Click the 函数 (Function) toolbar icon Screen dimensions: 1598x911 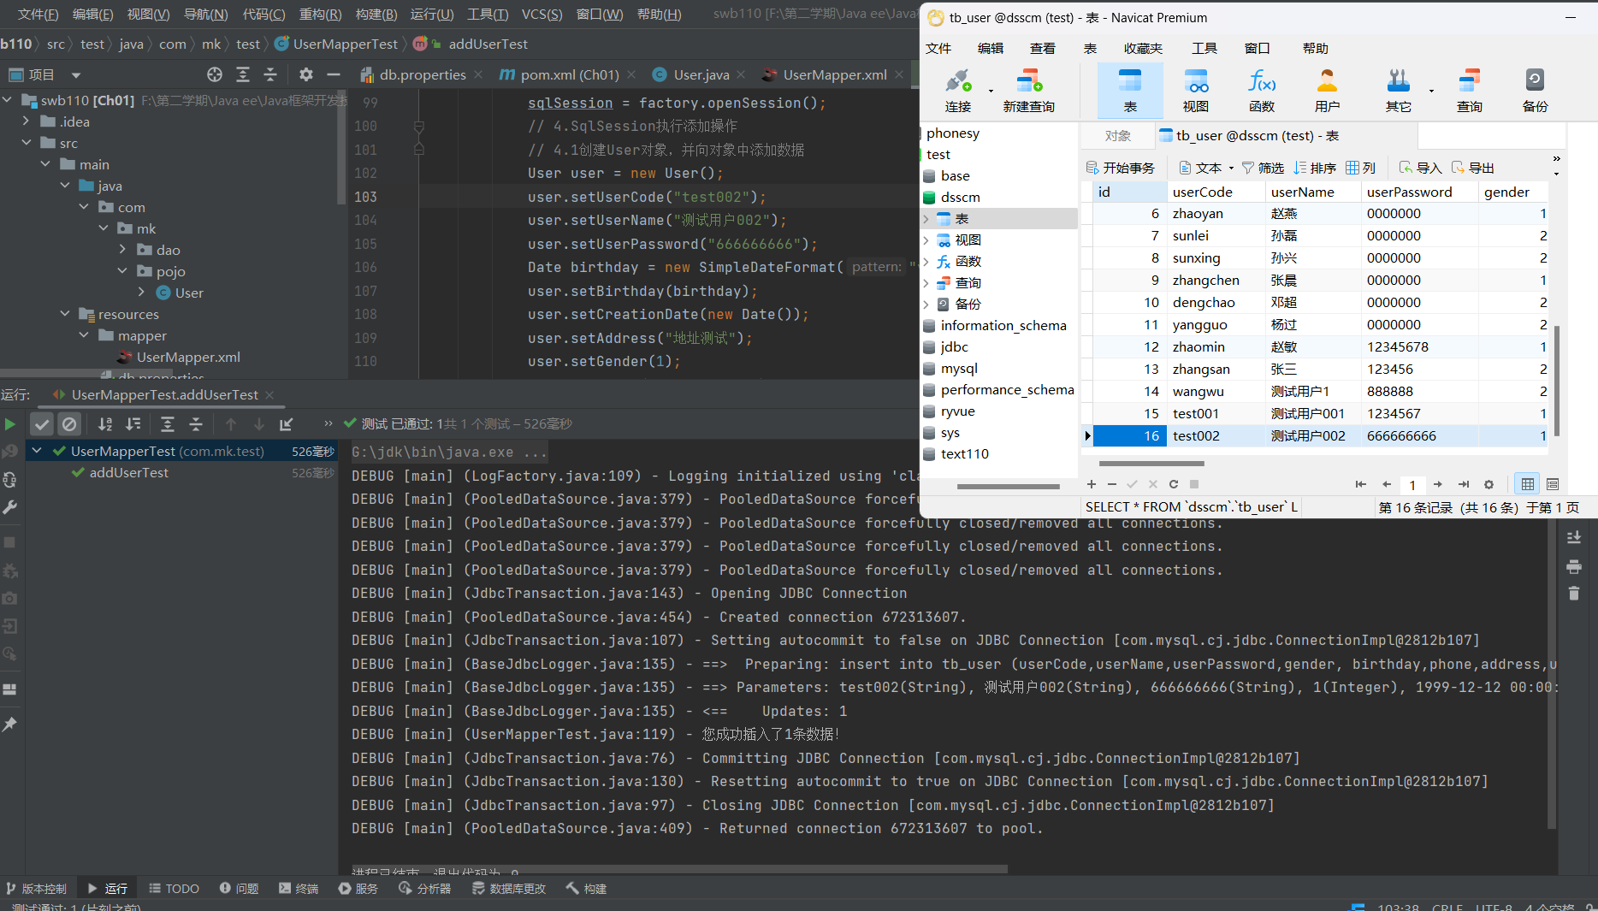(1261, 91)
